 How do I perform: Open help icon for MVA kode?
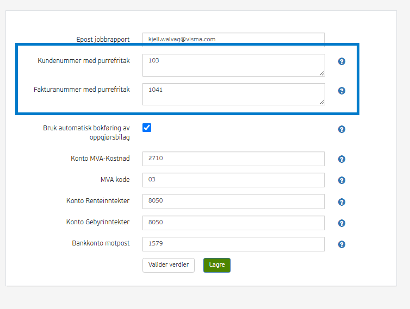(341, 180)
